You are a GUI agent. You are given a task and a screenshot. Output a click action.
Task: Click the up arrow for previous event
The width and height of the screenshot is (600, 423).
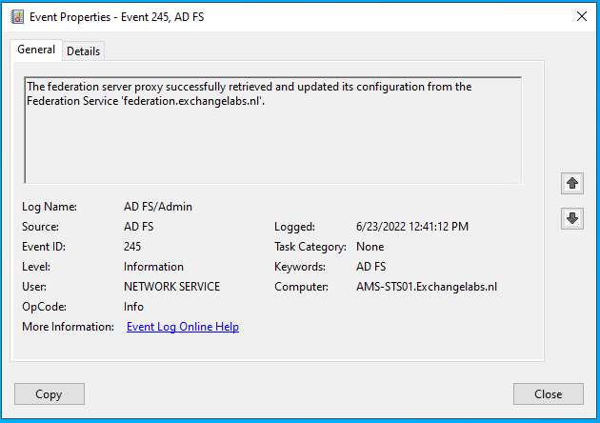(x=572, y=182)
